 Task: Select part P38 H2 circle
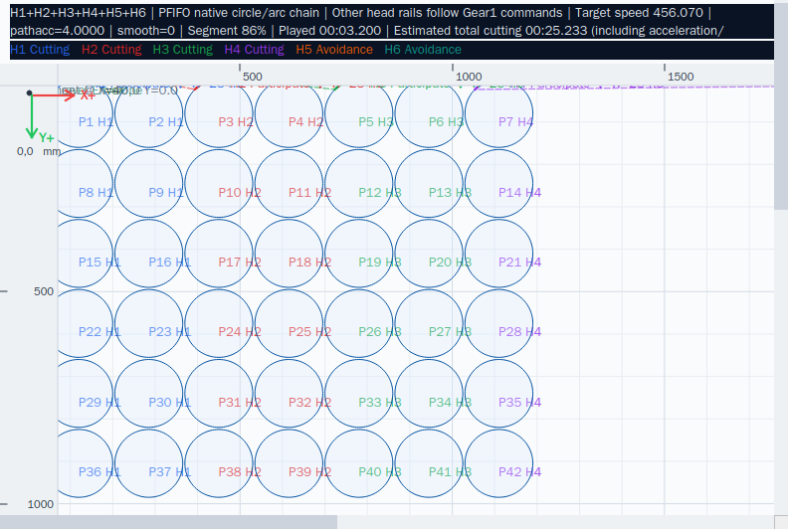(219, 463)
